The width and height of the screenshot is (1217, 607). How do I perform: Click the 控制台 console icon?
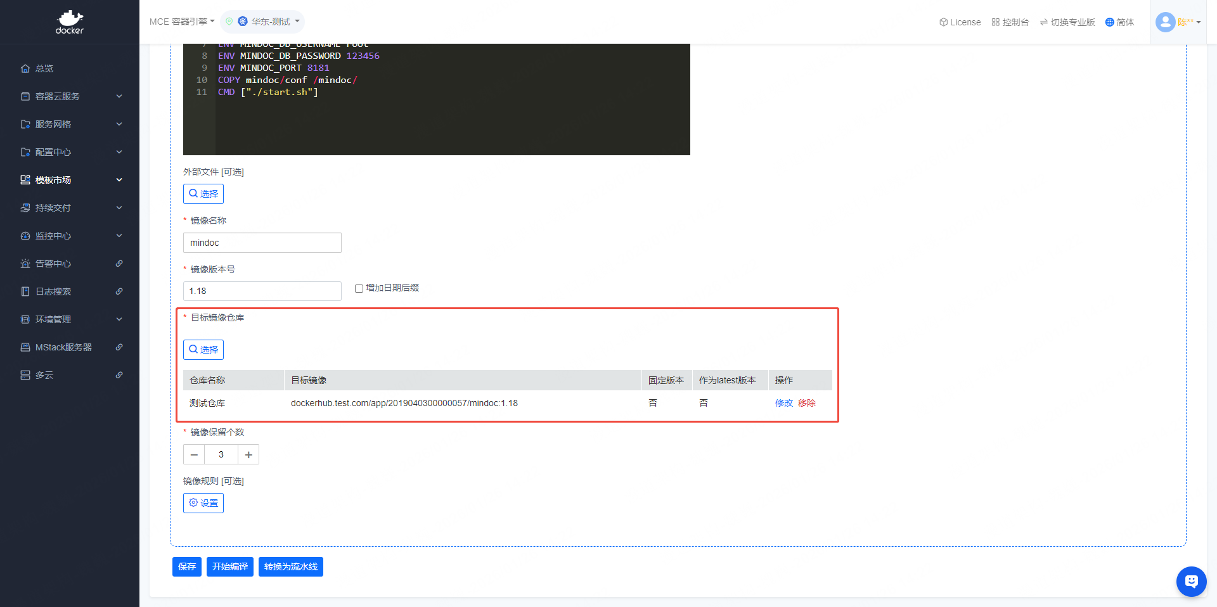996,22
